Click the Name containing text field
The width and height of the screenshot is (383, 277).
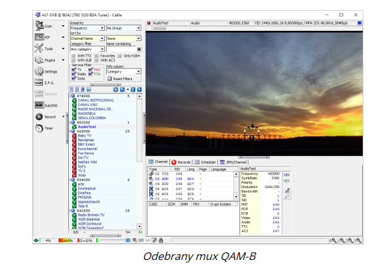120,49
